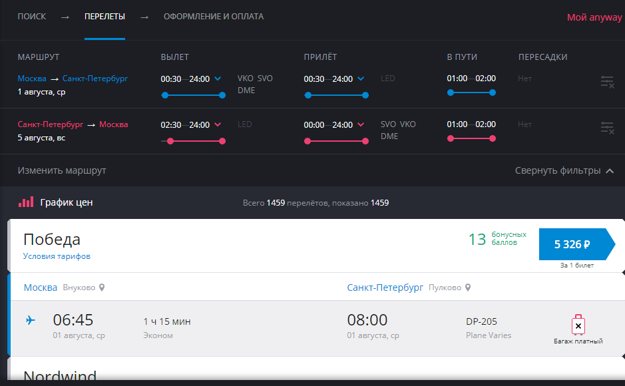Click map pin next to Внуково
This screenshot has width=625, height=386.
102,288
